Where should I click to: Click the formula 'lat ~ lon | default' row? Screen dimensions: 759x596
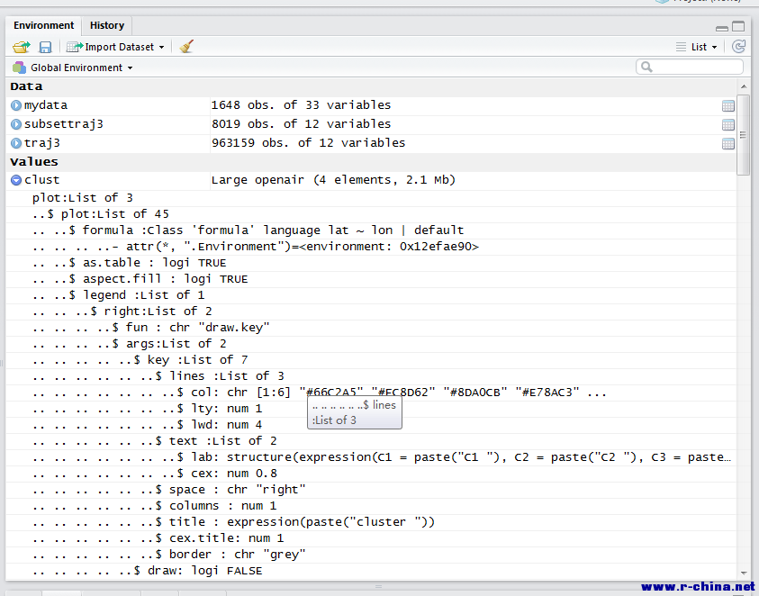click(x=371, y=230)
